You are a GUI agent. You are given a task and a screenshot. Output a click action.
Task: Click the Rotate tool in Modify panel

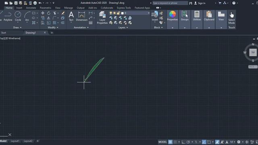coord(49,13)
